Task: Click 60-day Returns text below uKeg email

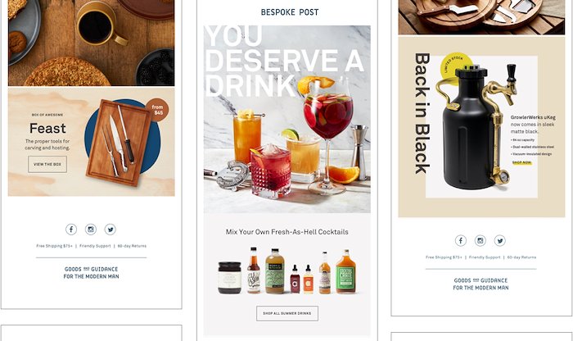Action: click(x=521, y=257)
